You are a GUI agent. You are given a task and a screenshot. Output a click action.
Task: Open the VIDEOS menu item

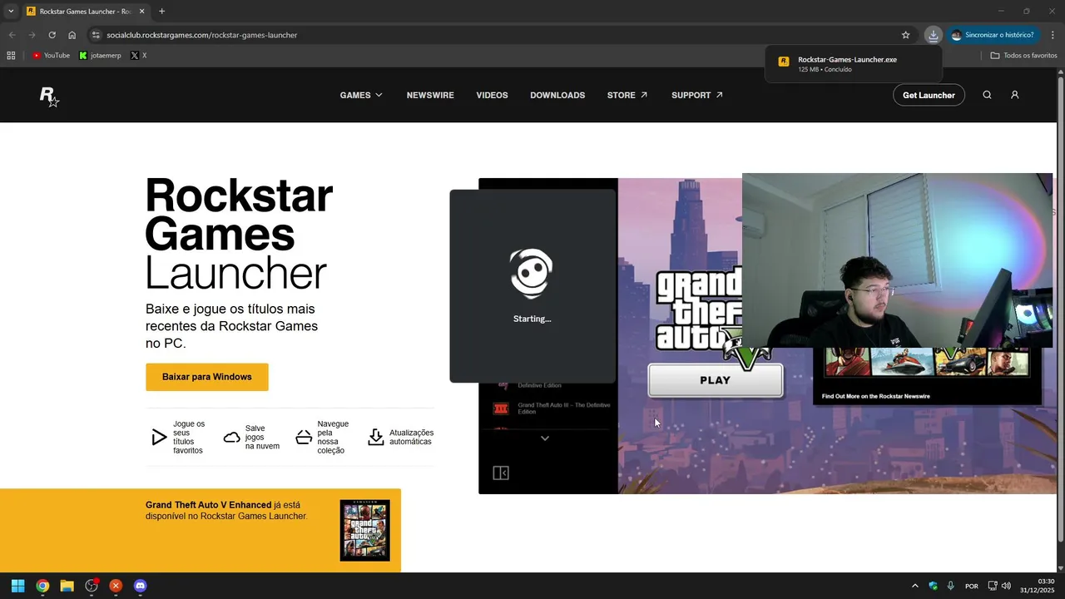coord(492,95)
